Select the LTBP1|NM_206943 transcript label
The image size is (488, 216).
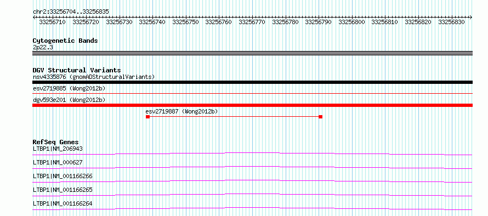click(x=58, y=149)
